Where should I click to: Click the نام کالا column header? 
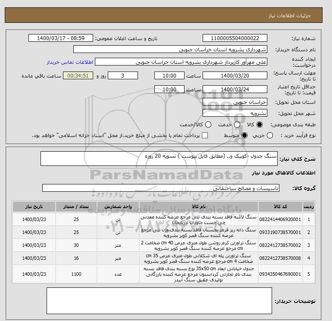[x=199, y=207]
